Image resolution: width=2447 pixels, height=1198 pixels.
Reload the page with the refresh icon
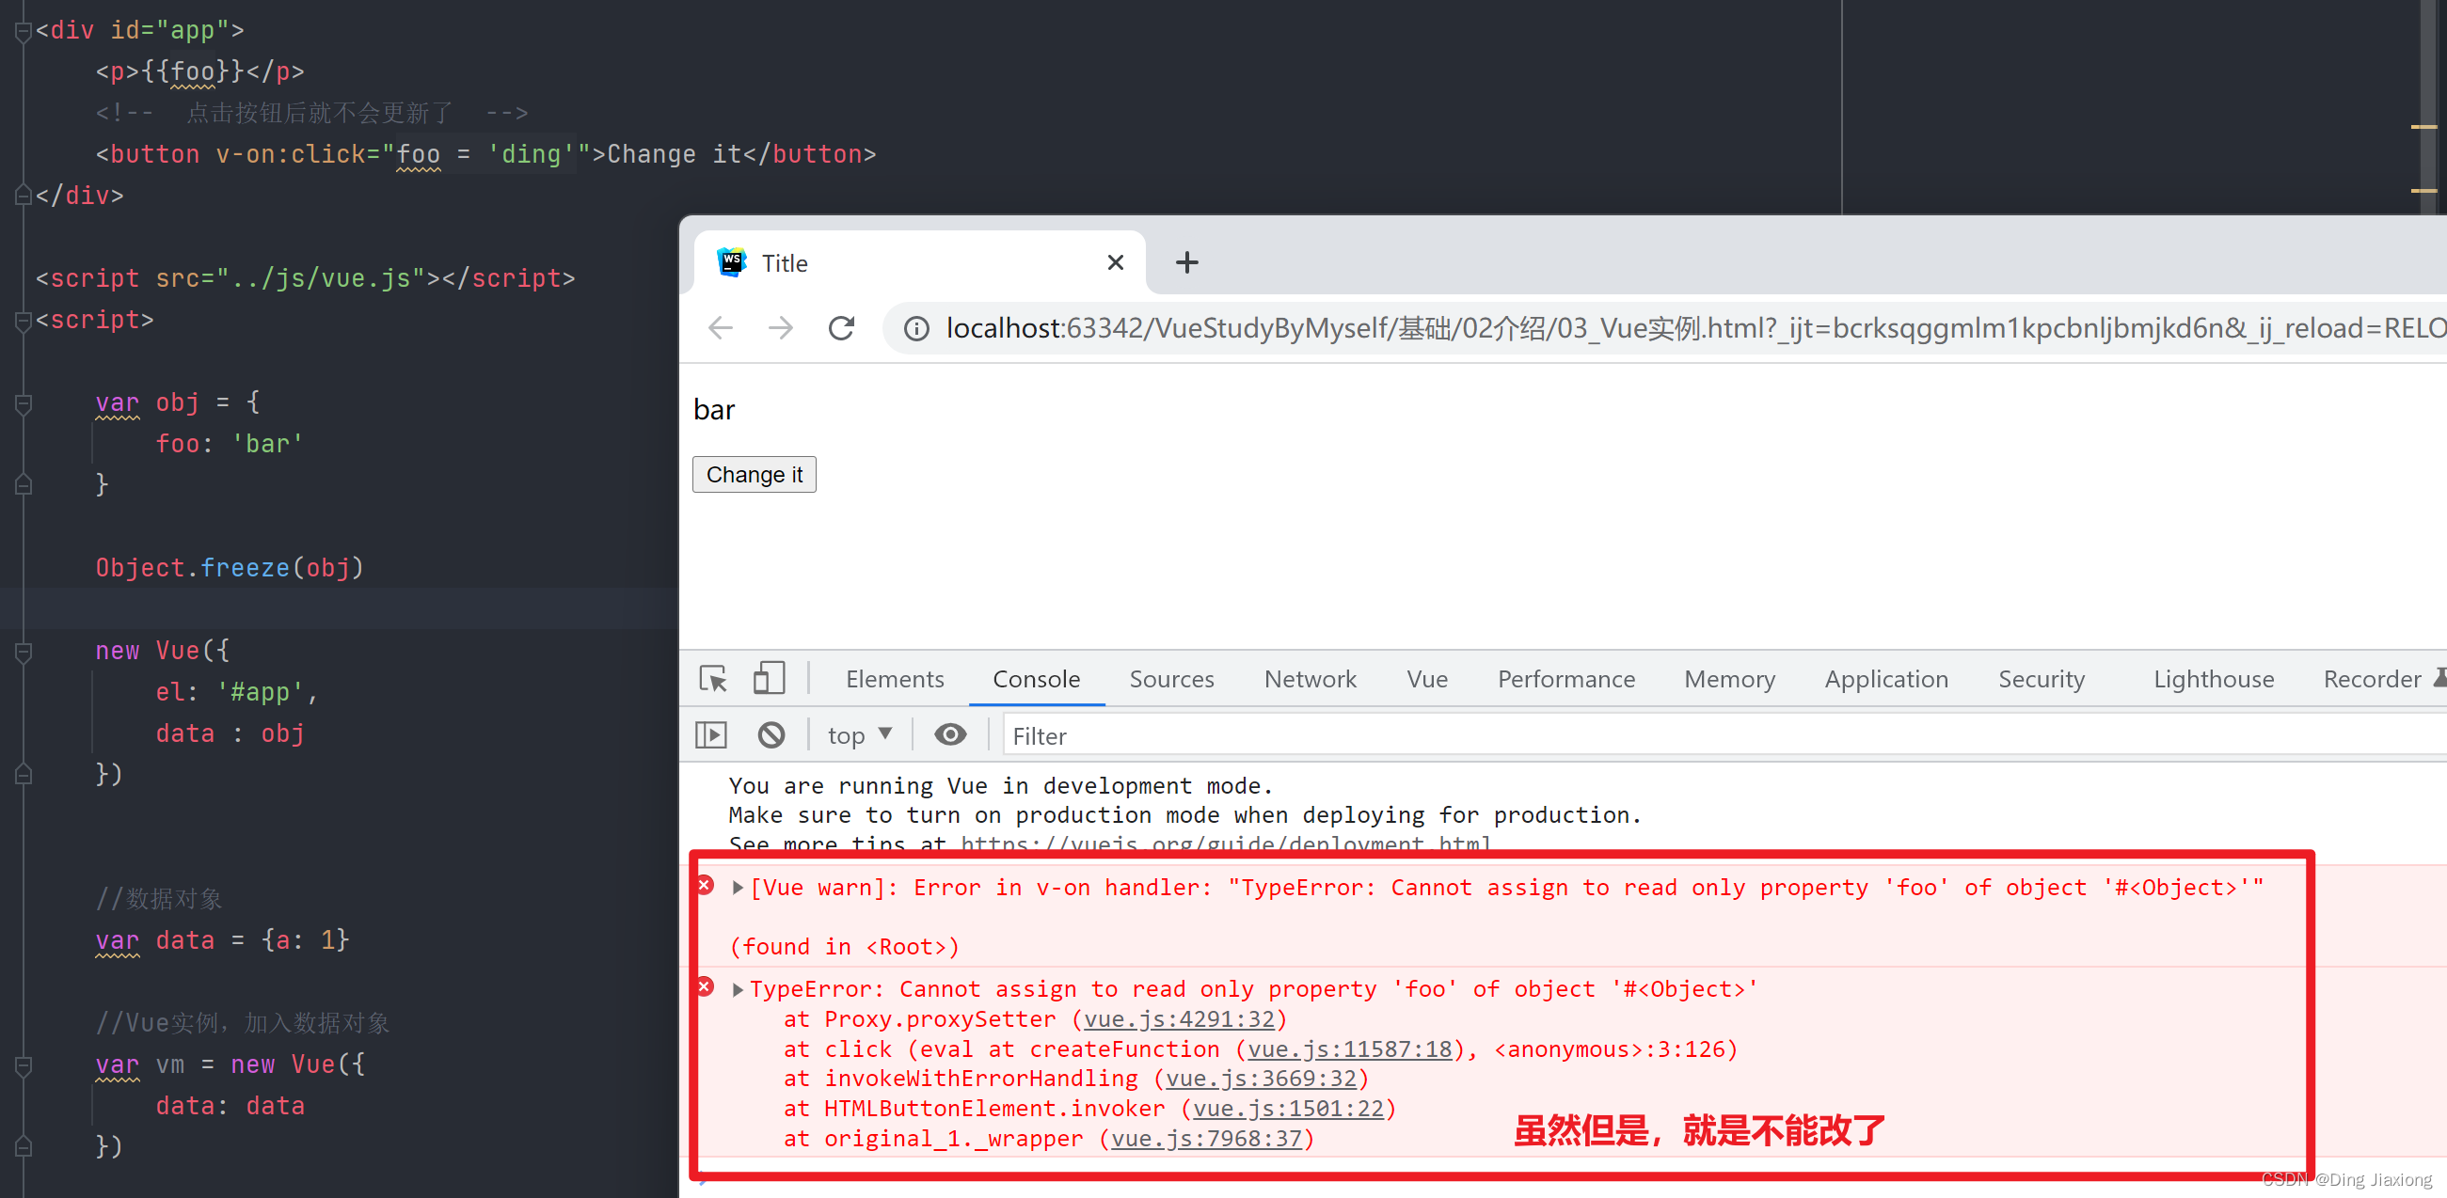click(842, 328)
